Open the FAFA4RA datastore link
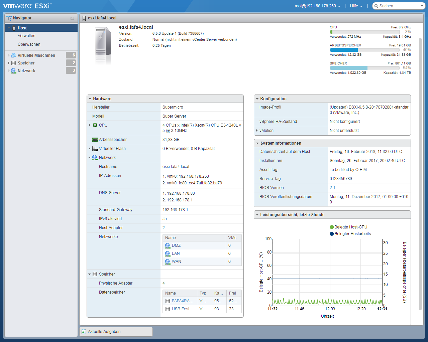428x342 pixels. (x=183, y=301)
